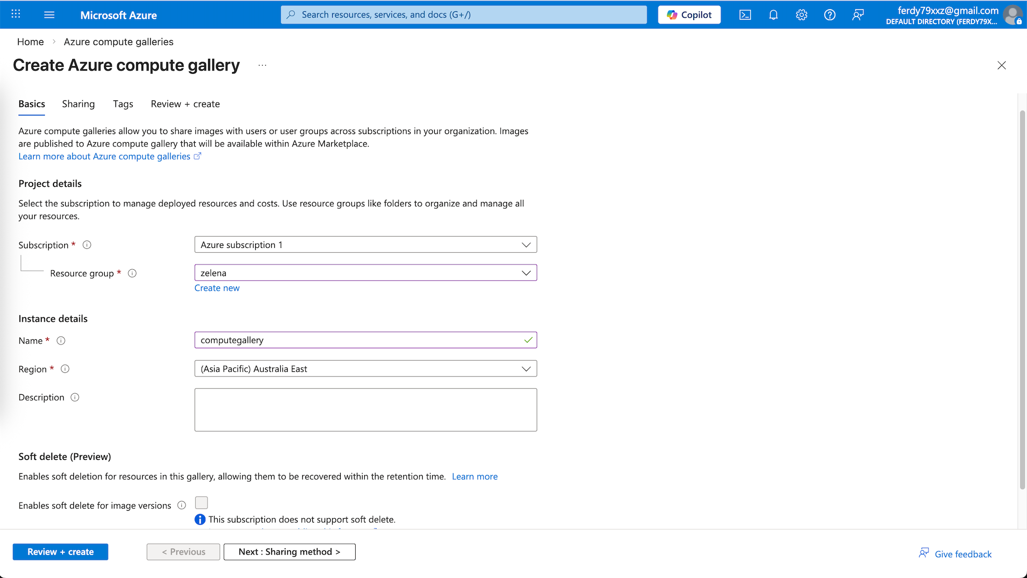Click Create new resource group link

click(x=217, y=288)
